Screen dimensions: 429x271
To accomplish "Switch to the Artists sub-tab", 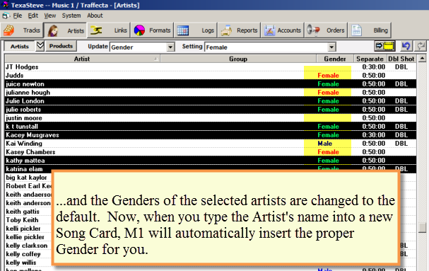I will [19, 46].
